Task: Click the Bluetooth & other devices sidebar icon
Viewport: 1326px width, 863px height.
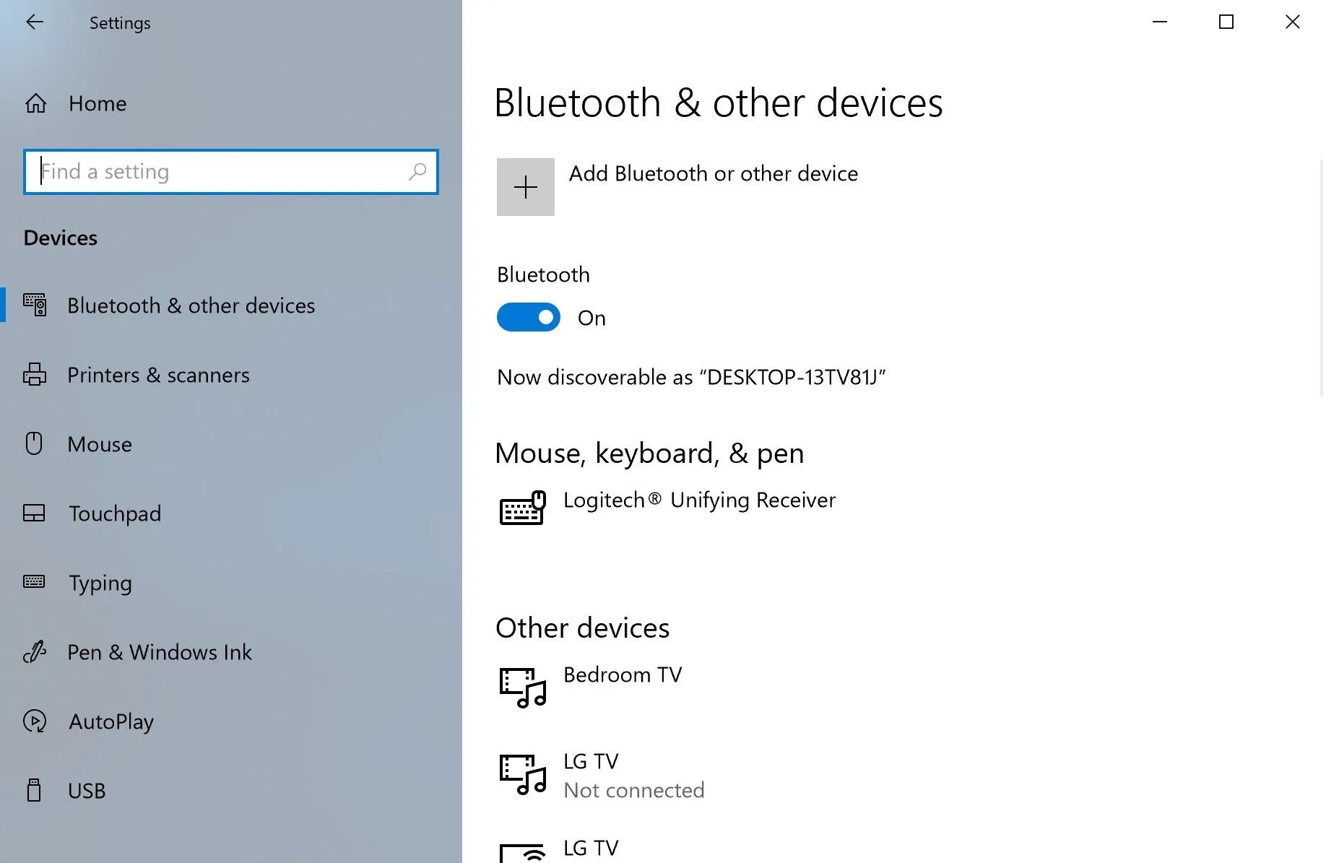Action: pyautogui.click(x=35, y=305)
